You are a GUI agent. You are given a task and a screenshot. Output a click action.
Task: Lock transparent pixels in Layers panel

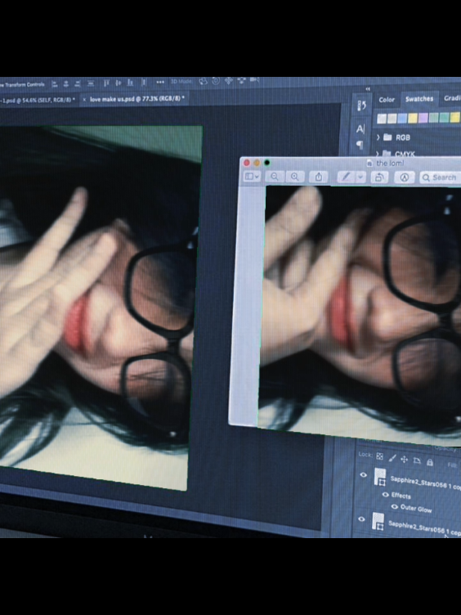click(379, 456)
